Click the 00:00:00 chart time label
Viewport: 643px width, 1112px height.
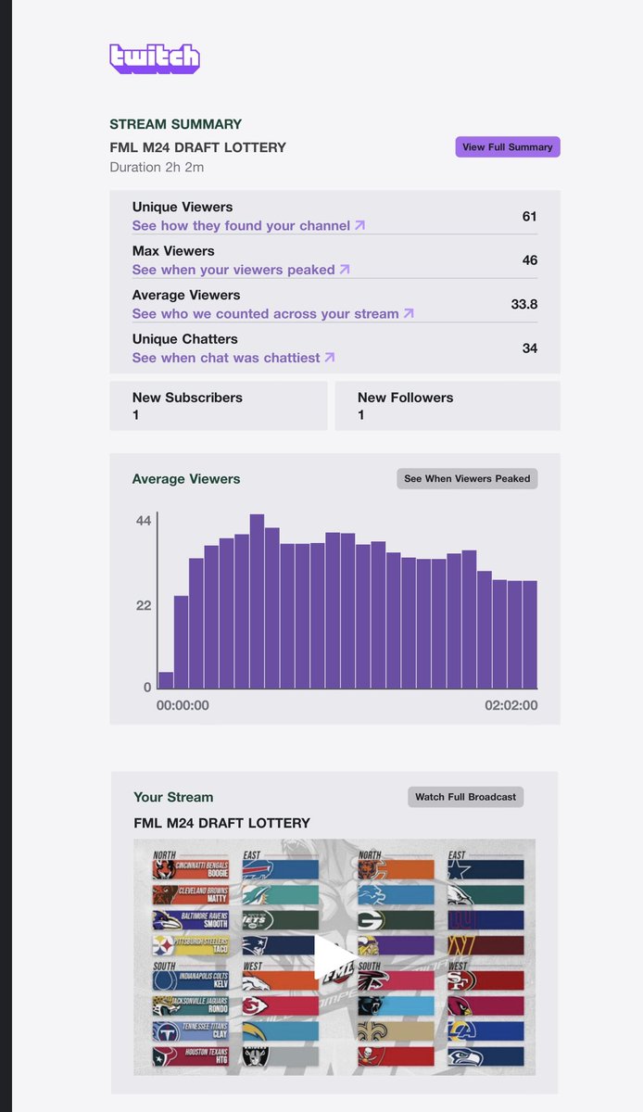[183, 705]
